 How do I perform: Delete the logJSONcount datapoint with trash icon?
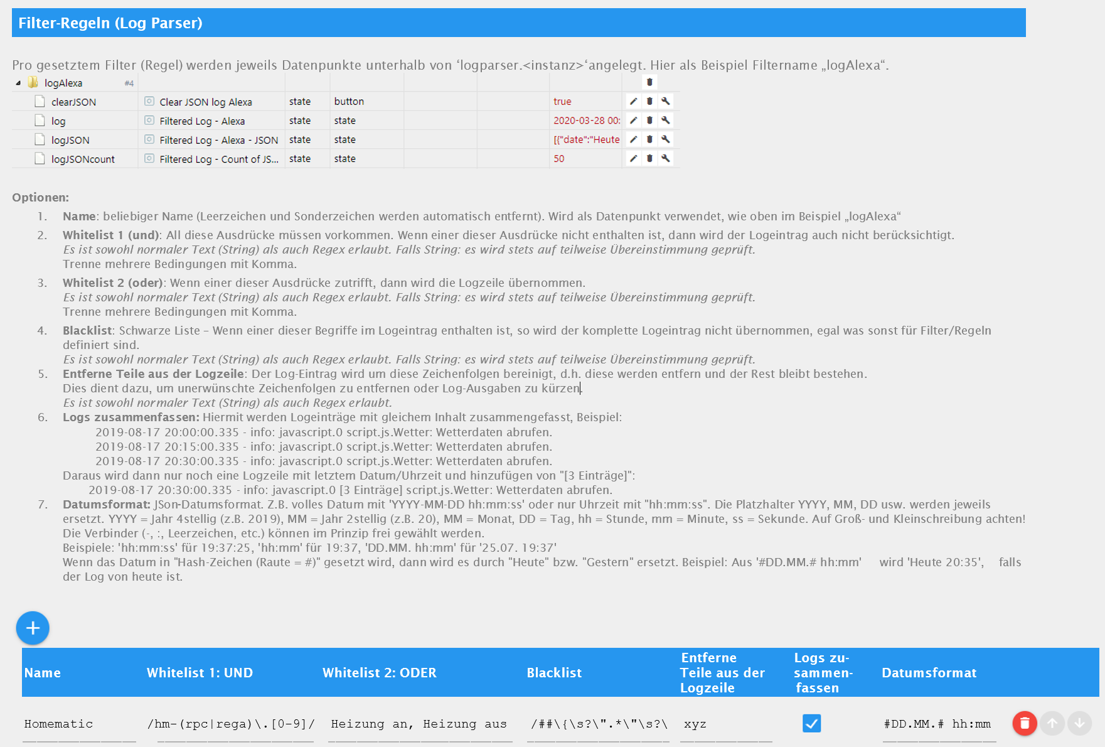click(649, 158)
